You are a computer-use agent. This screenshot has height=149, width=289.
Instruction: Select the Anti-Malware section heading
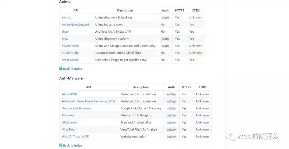[x=71, y=78]
